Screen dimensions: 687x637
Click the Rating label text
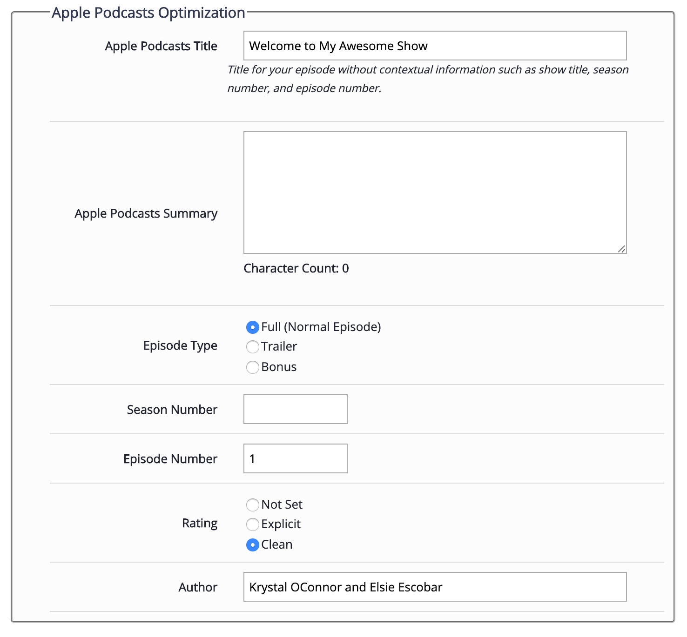[x=200, y=523]
